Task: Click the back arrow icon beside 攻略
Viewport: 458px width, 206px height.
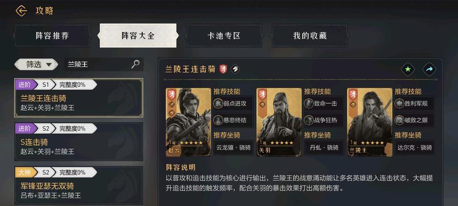Action: click(21, 11)
